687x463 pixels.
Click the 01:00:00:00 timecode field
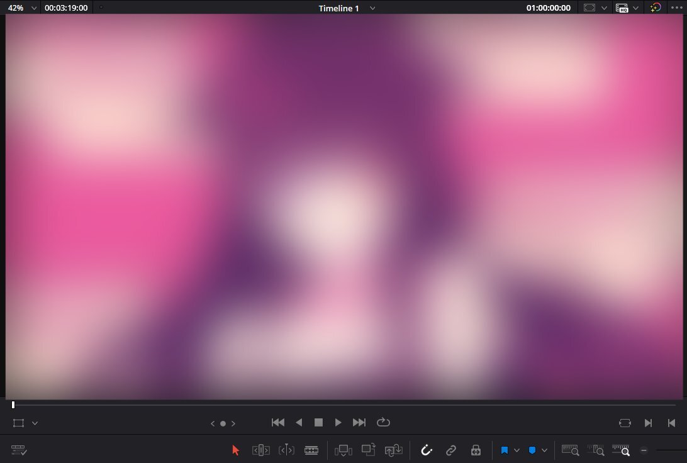[x=549, y=8]
